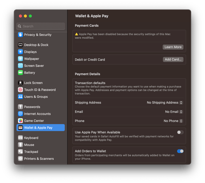This screenshot has height=183, width=205.
Task: Click the green Battery icon
Action: click(x=20, y=72)
